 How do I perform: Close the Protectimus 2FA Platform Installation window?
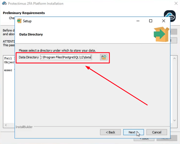[176, 3]
